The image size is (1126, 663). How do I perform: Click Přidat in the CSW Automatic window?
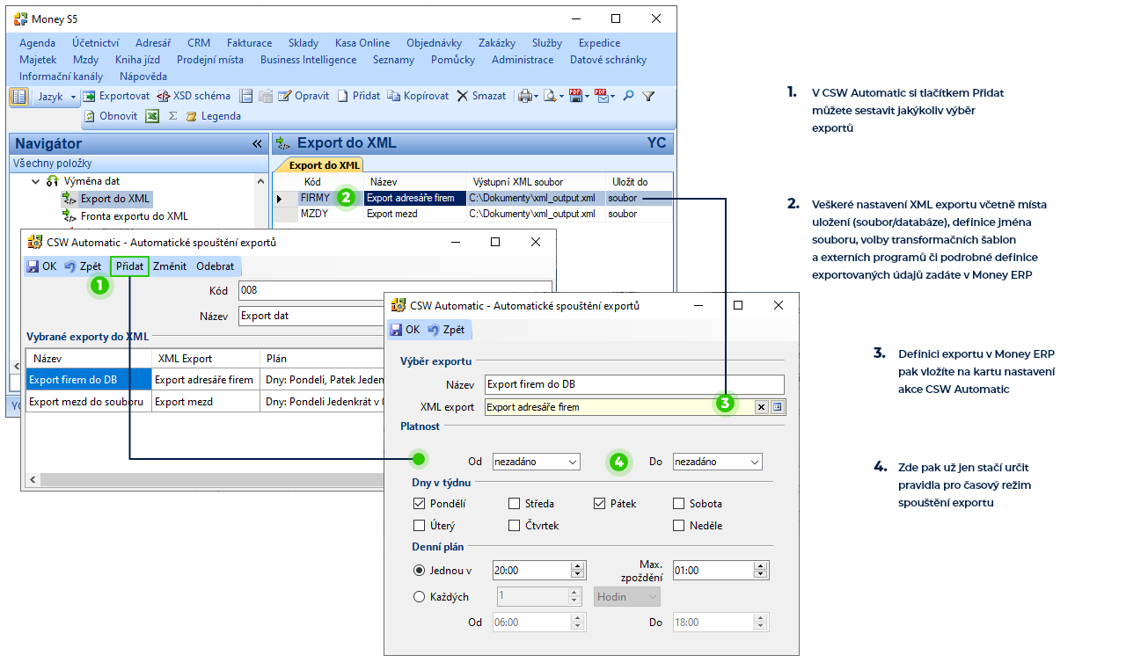130,266
